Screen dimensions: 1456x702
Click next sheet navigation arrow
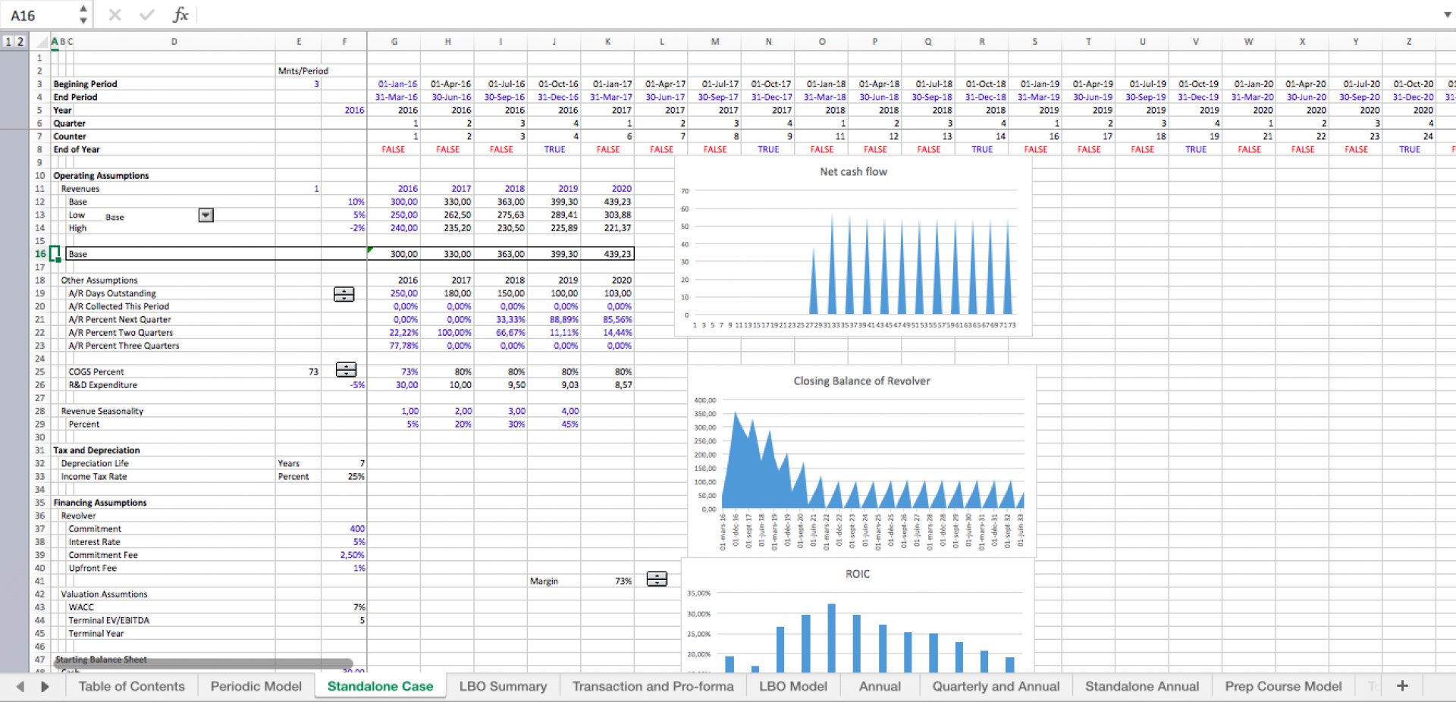[x=45, y=686]
